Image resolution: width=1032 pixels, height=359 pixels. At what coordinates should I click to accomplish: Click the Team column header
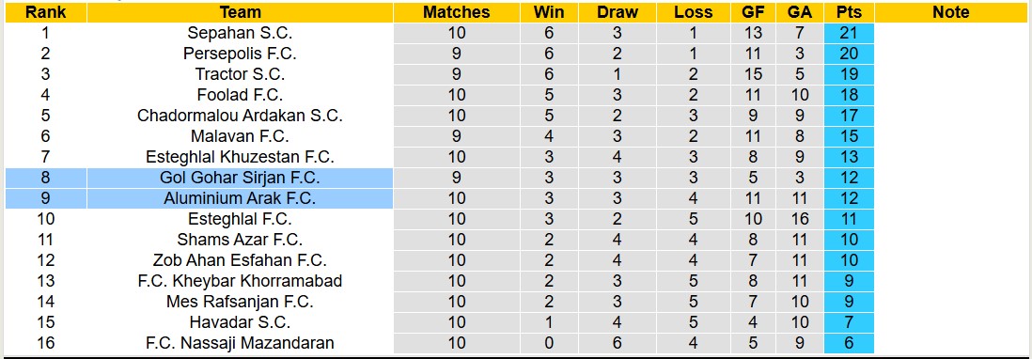tap(241, 12)
